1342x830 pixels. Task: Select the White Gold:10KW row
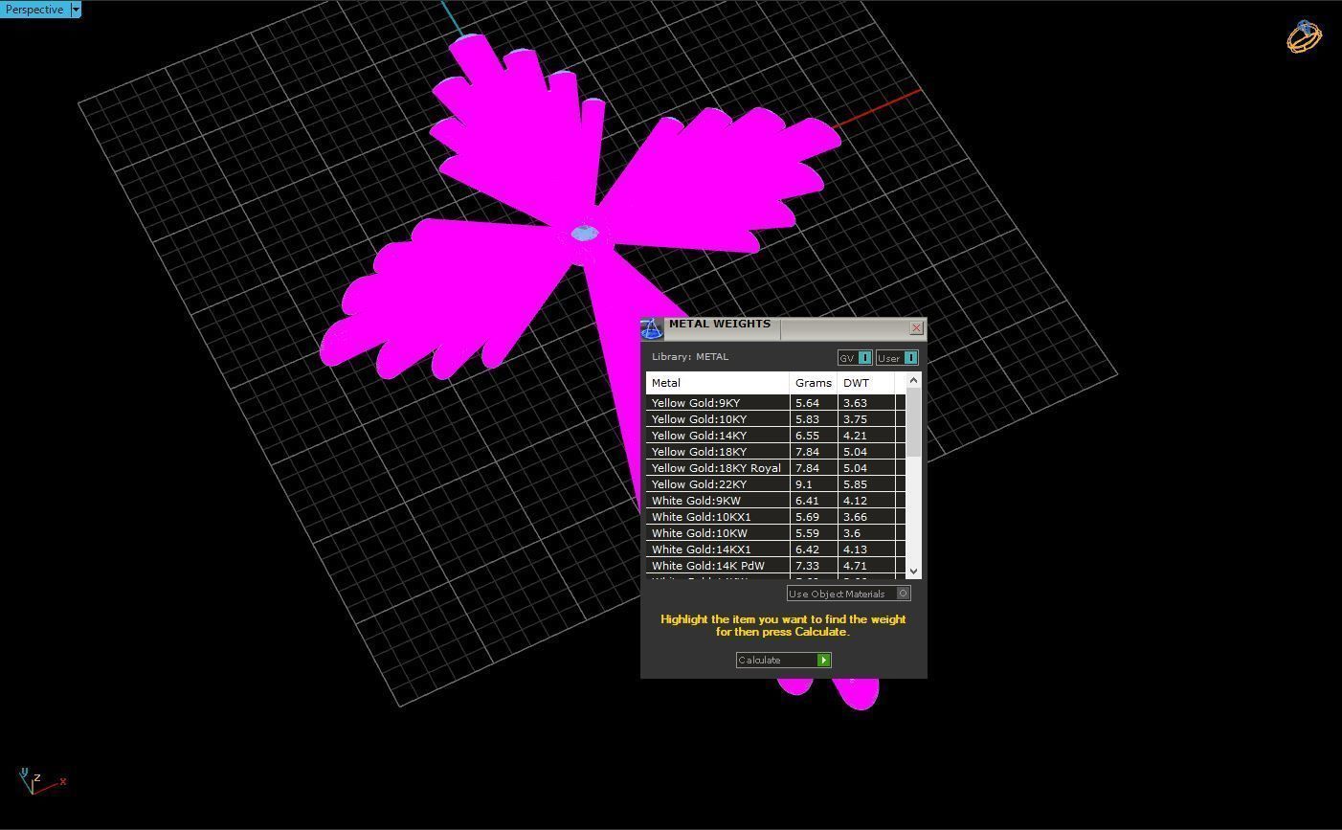775,533
